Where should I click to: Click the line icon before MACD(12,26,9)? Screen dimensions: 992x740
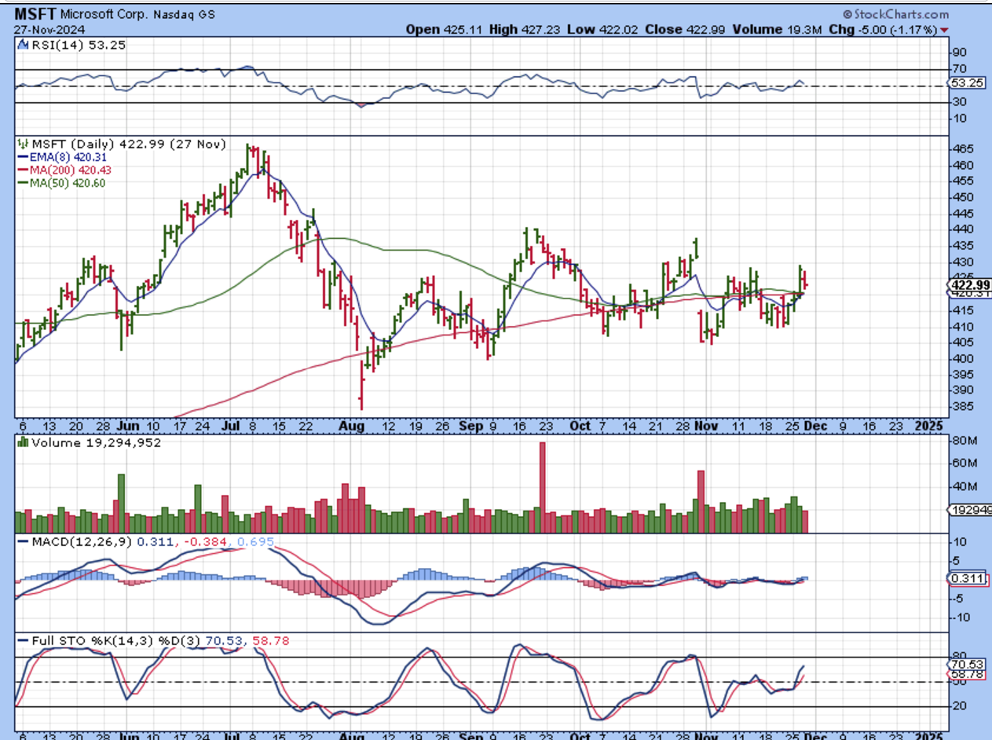click(x=22, y=542)
